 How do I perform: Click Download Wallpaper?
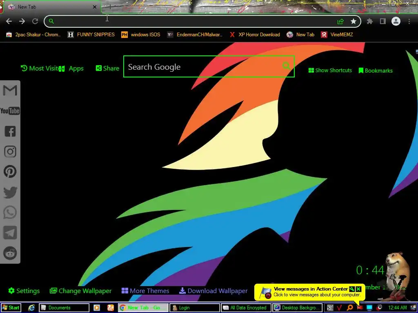(213, 291)
